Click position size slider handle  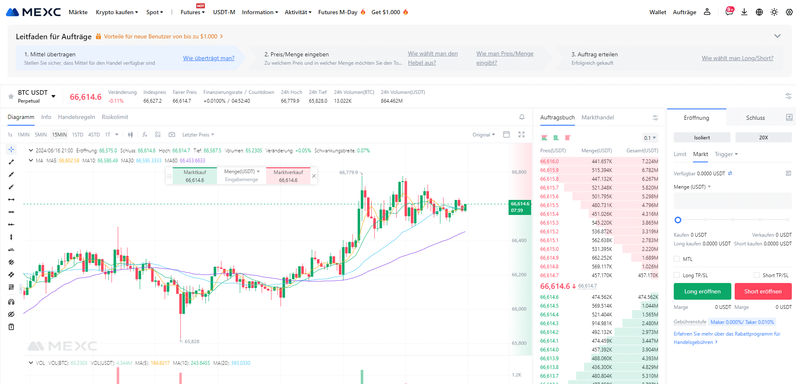[678, 220]
